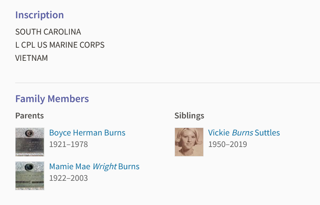Click Vickie Burns Suttles portrait photo
This screenshot has width=320, height=205.
pos(189,142)
